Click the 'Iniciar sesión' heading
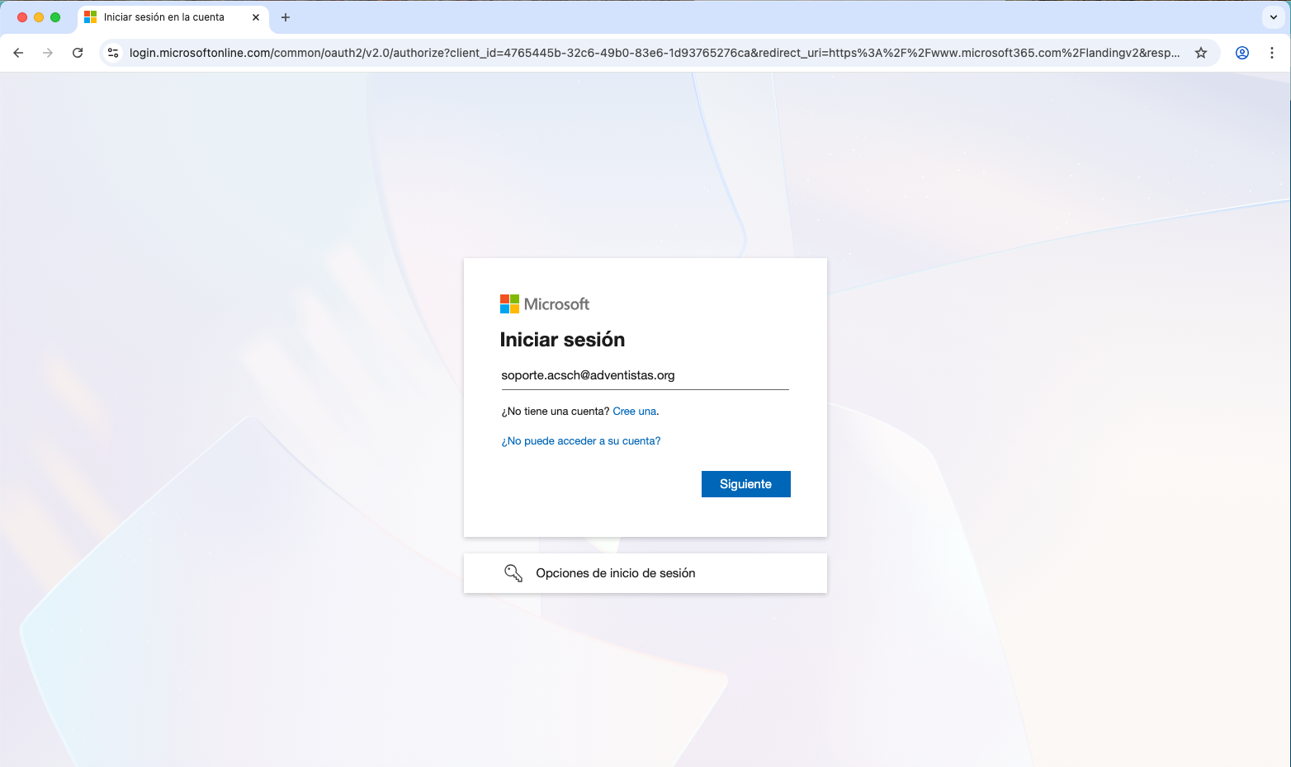 [x=562, y=340]
